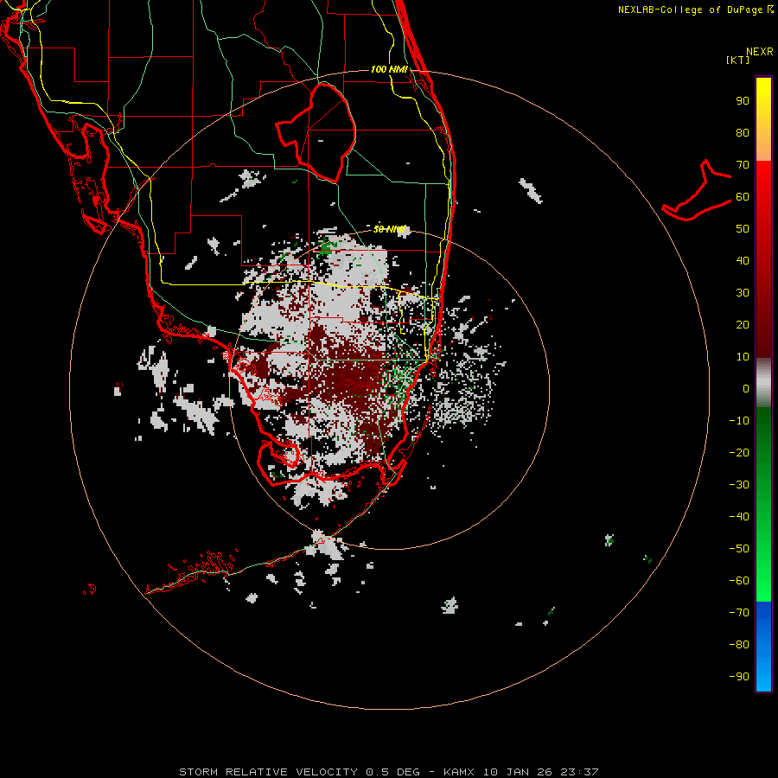Click the 0 value on the color scale
Screen dimensions: 778x778
(x=746, y=389)
